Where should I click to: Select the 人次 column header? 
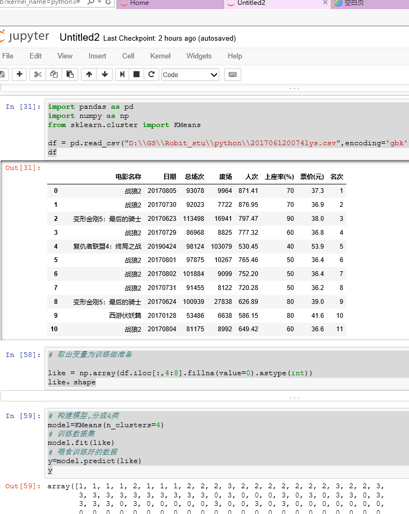[x=252, y=177]
